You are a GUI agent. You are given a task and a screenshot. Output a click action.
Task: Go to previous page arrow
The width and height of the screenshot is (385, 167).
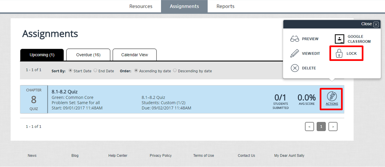click(x=309, y=126)
